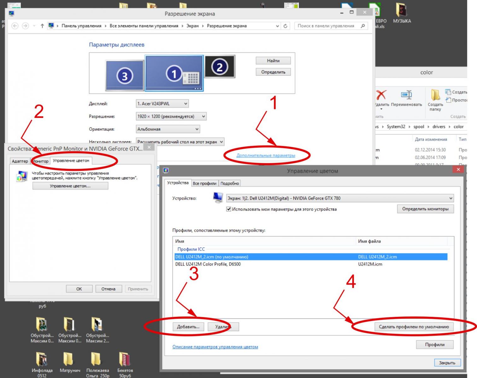Click the 02.12.2014 15:30 file date entry
This screenshot has height=378, width=477.
click(x=430, y=150)
